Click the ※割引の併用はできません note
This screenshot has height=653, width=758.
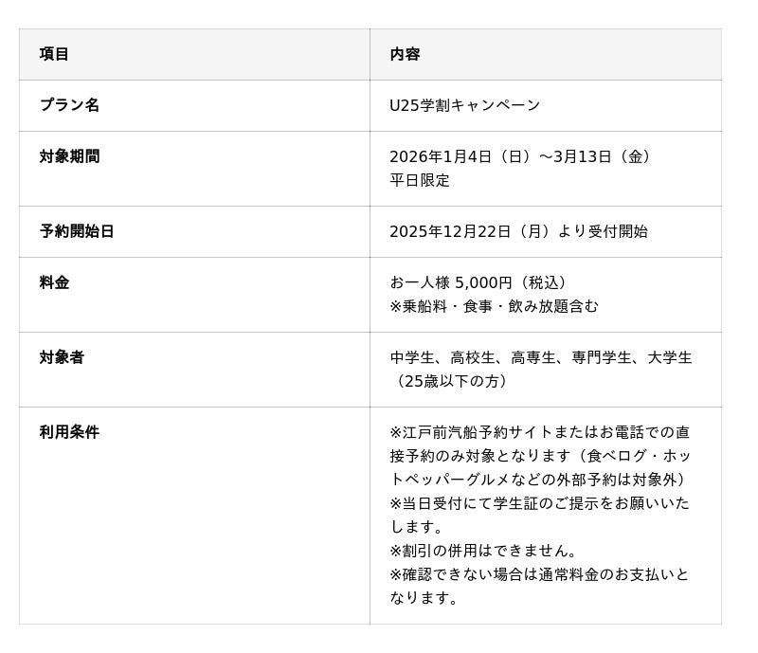tap(483, 551)
